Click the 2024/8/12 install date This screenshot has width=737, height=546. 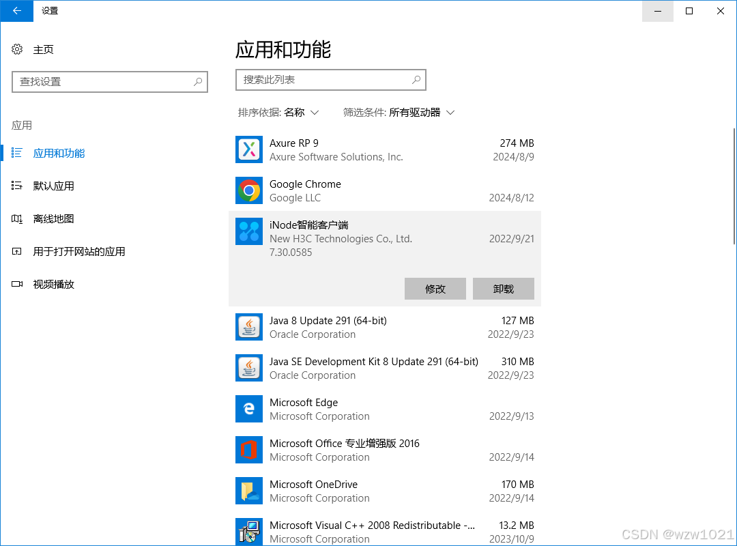tap(511, 197)
